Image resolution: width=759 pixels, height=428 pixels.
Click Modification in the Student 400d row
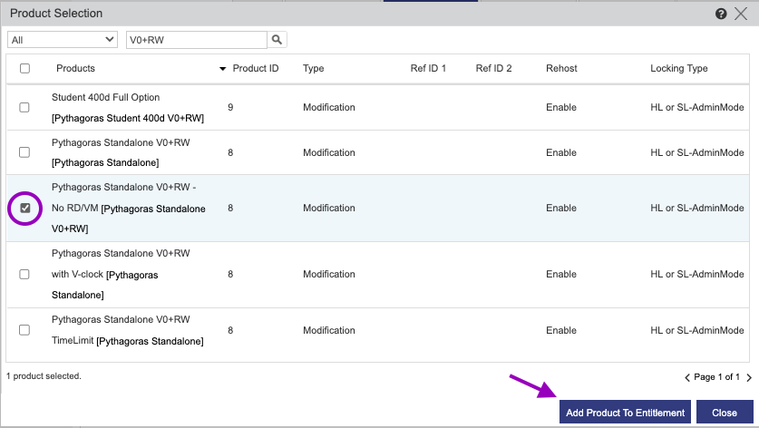328,108
